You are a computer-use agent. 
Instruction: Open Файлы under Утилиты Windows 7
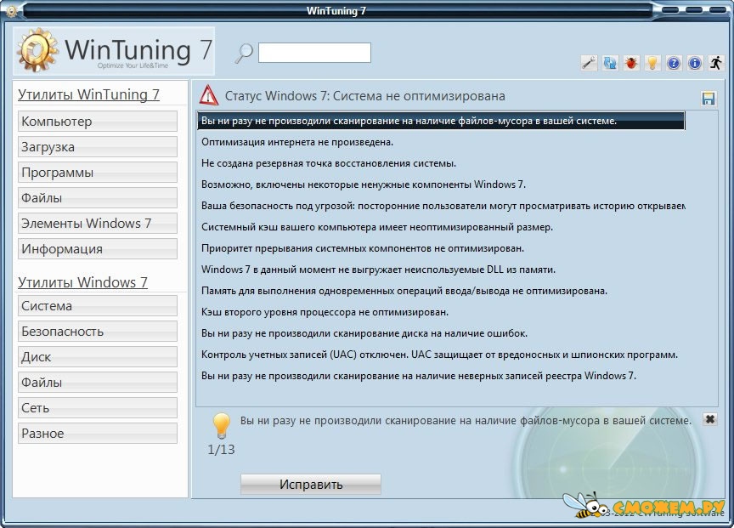point(98,383)
